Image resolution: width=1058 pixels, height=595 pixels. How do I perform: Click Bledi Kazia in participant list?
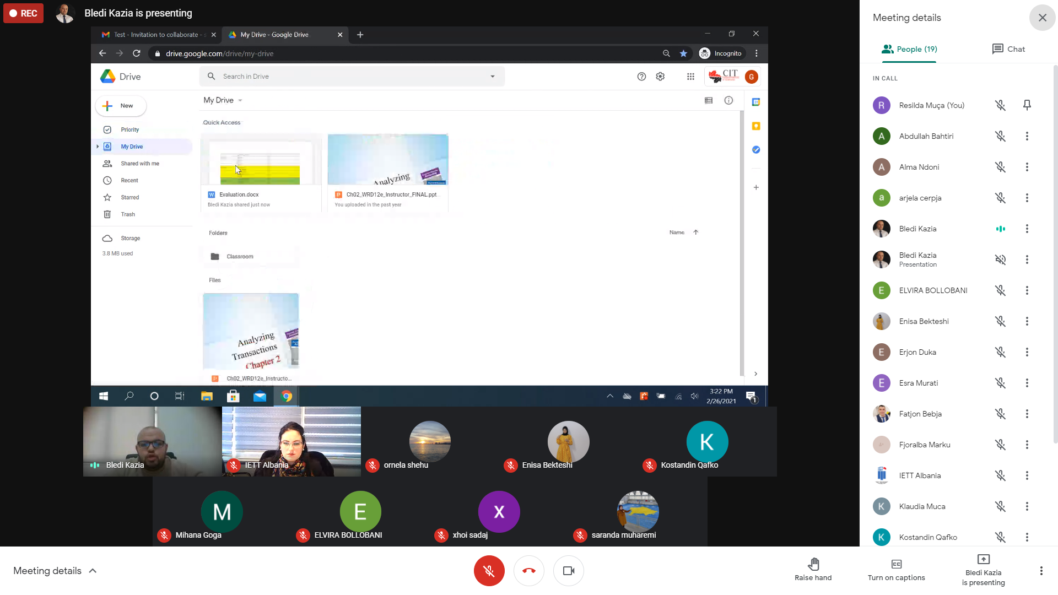[x=917, y=229]
